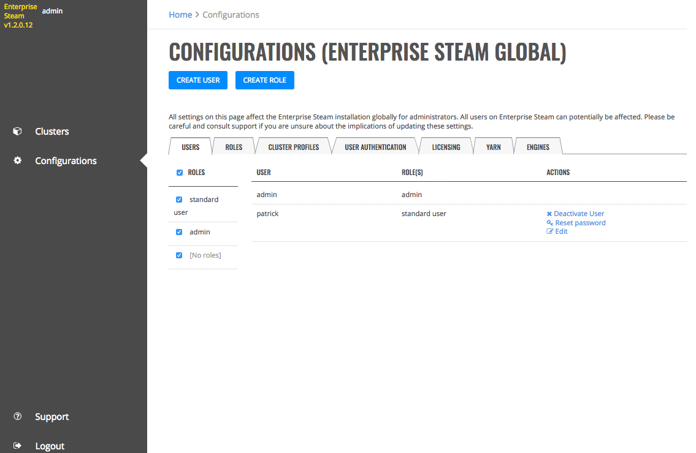The image size is (696, 453).
Task: Click the USER column header
Action: click(x=264, y=173)
